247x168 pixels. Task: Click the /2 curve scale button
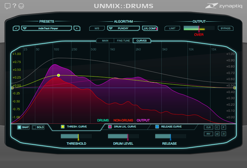pyautogui.click(x=224, y=134)
